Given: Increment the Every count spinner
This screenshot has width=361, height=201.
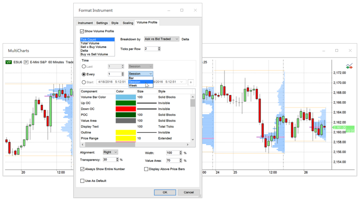Looking at the screenshot, I should click(x=122, y=73).
